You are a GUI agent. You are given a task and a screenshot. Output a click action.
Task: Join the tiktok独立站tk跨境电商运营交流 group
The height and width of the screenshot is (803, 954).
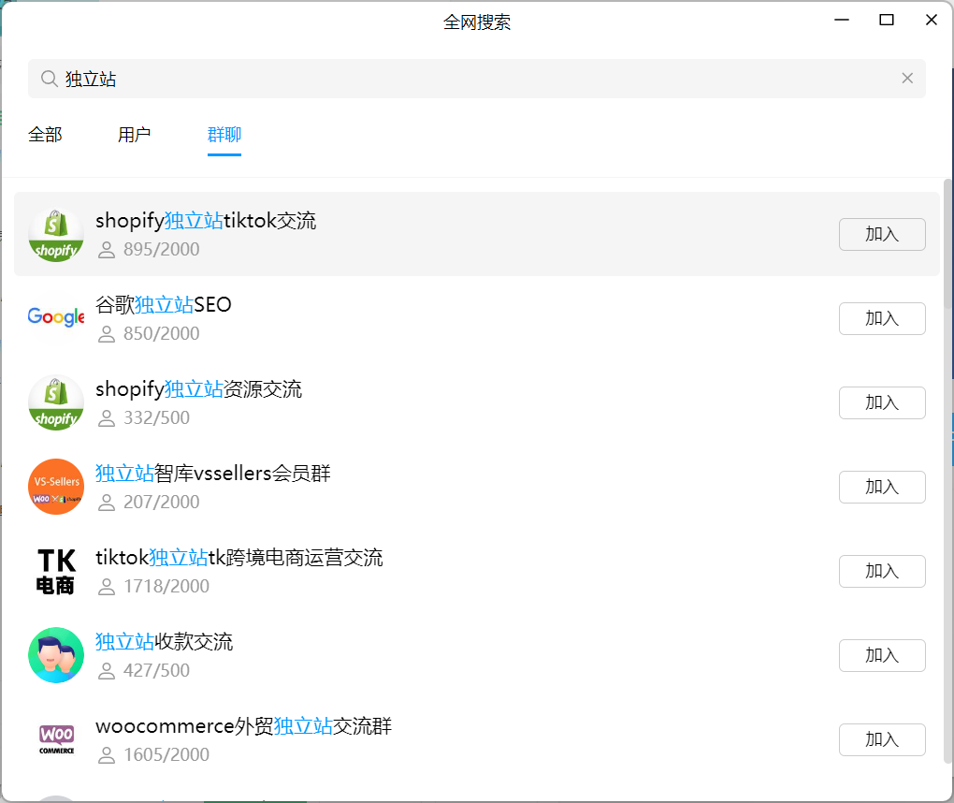[x=881, y=571]
